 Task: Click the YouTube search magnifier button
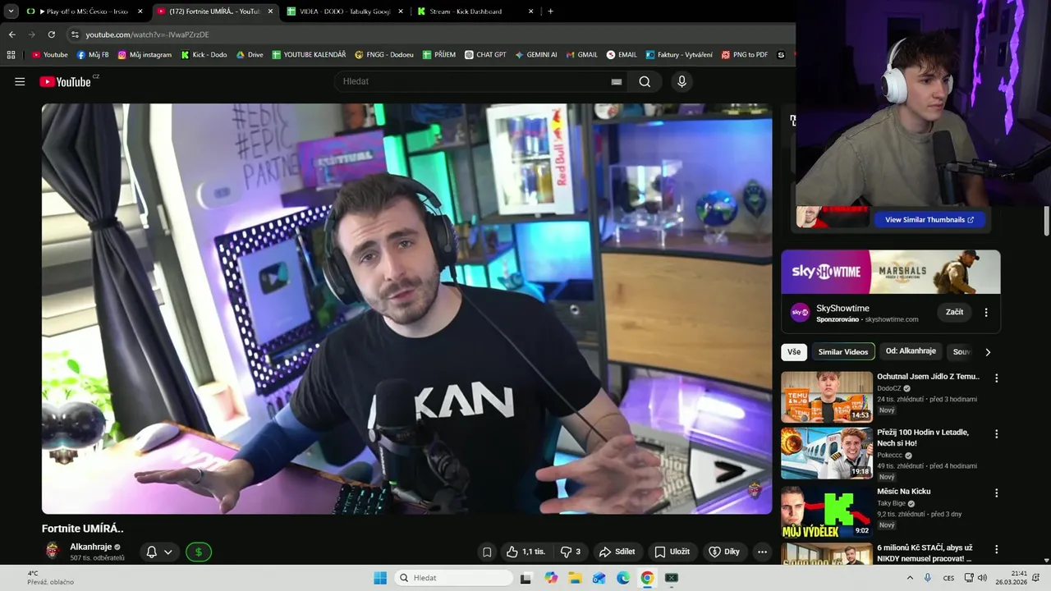point(645,81)
